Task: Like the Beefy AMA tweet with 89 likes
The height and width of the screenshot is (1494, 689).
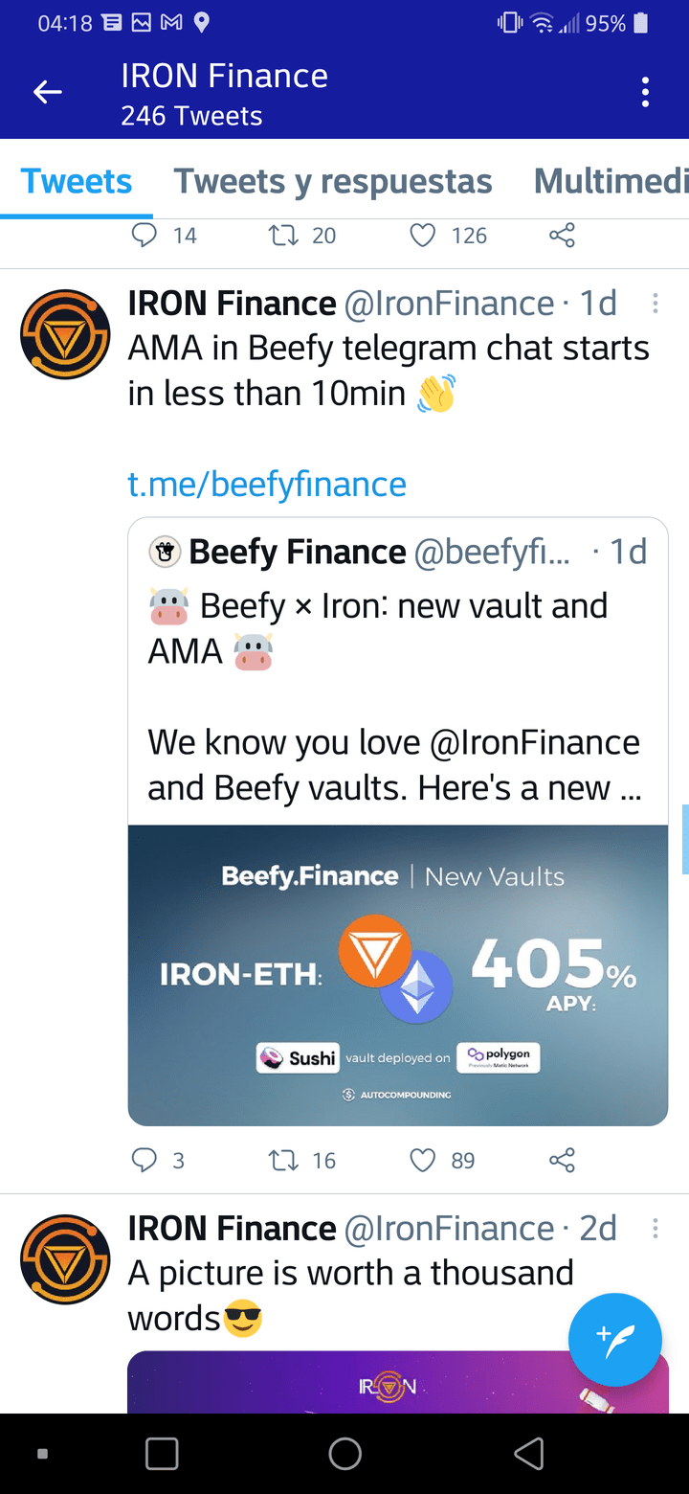Action: (x=423, y=1160)
